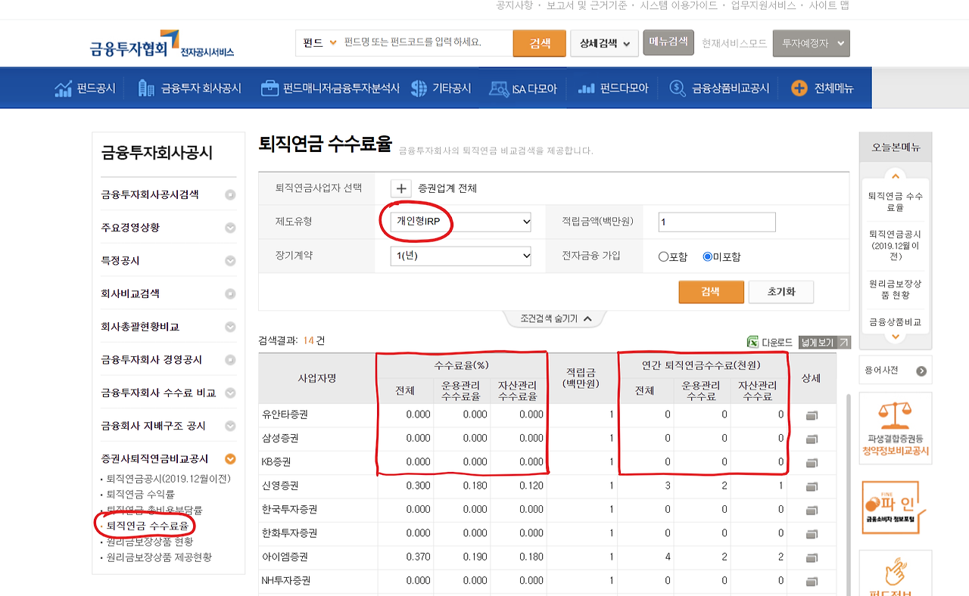Image resolution: width=969 pixels, height=596 pixels.
Task: Open the 장기계약 1(년) dropdown
Action: click(x=461, y=256)
